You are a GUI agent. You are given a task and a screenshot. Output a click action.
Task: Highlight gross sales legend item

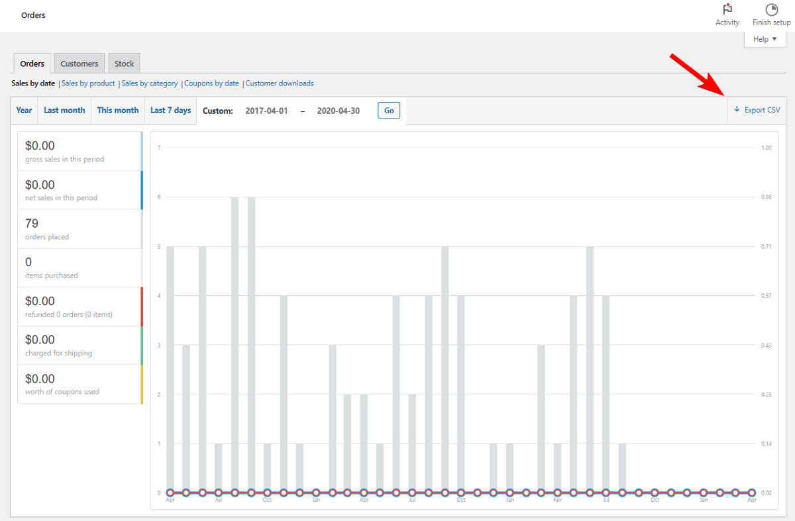80,151
